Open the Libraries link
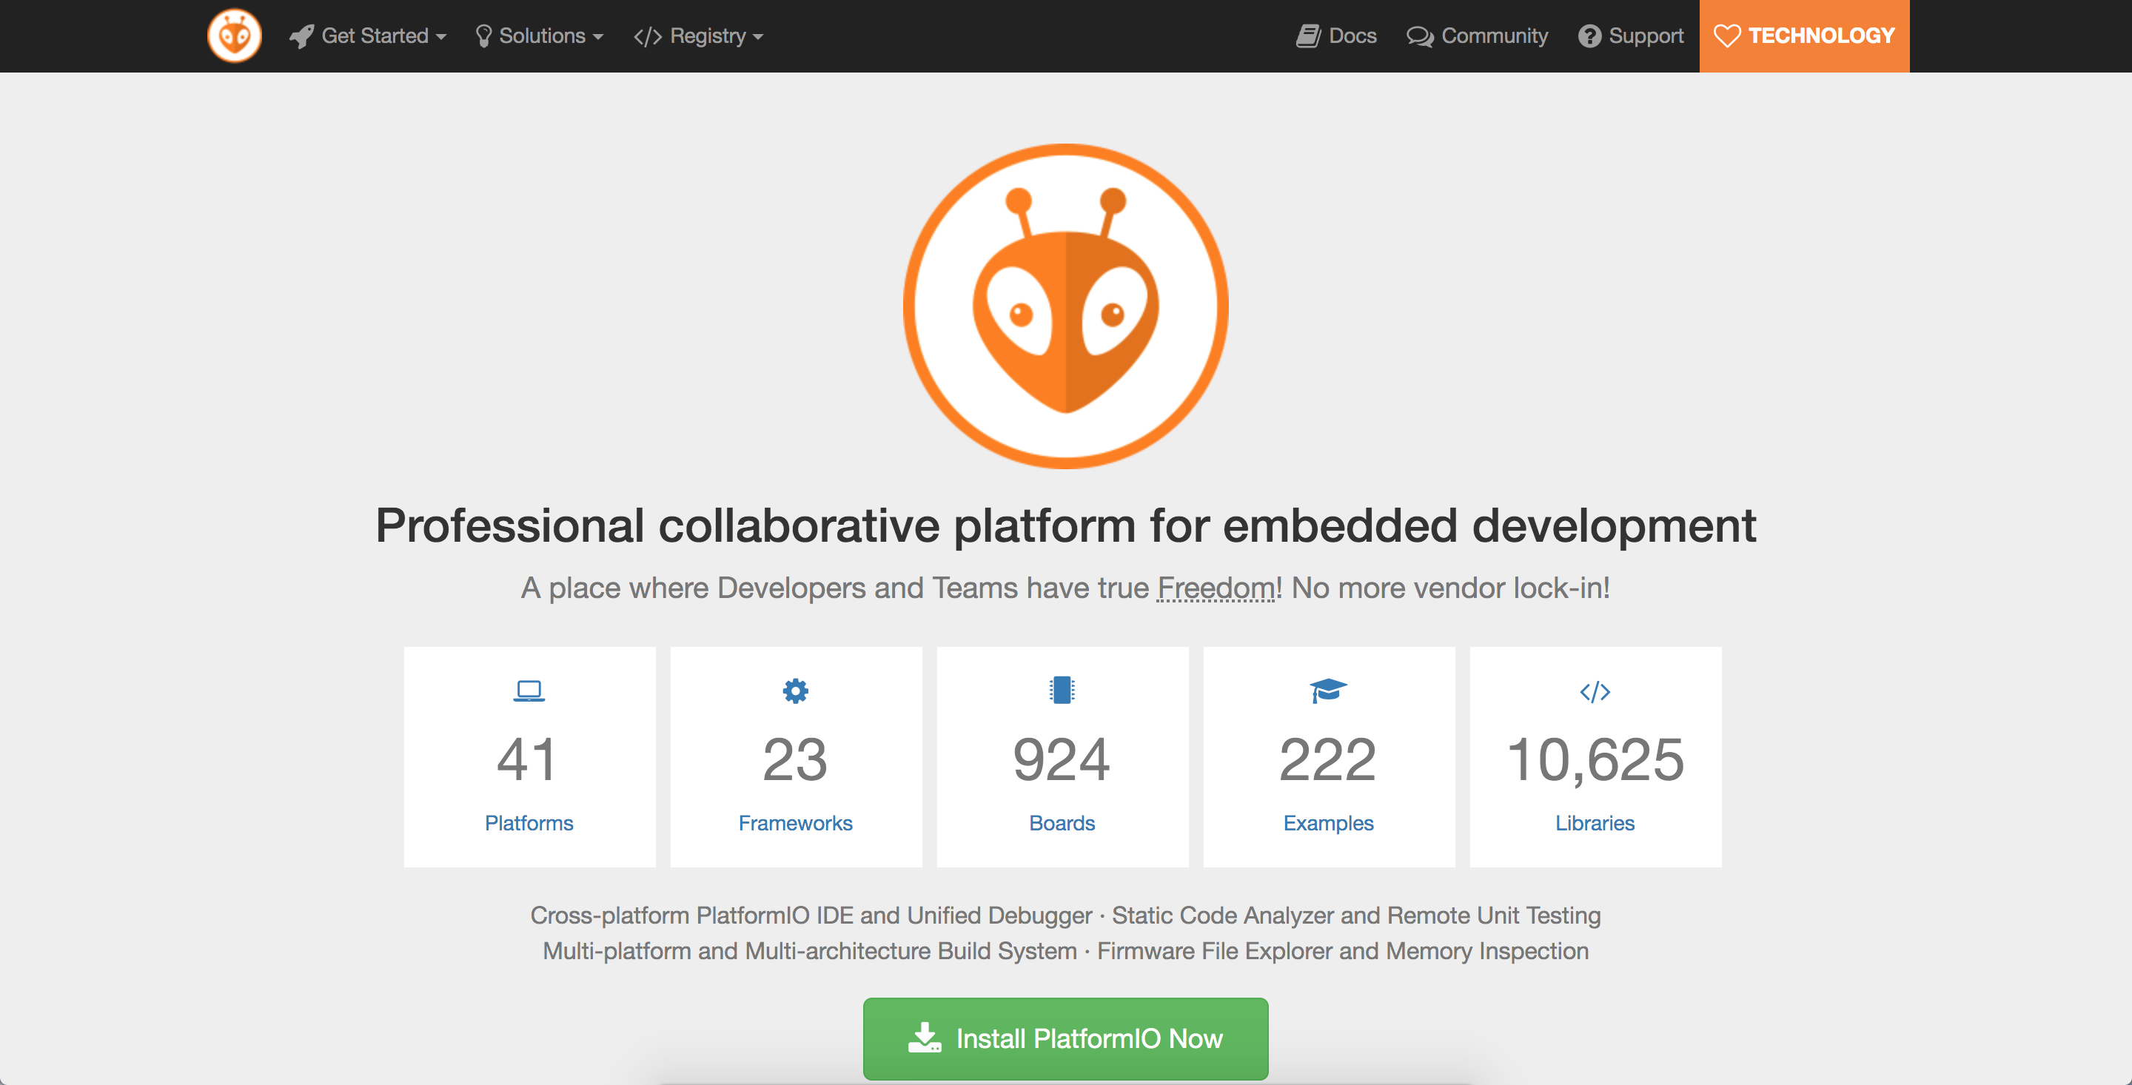Viewport: 2132px width, 1085px height. 1594,823
